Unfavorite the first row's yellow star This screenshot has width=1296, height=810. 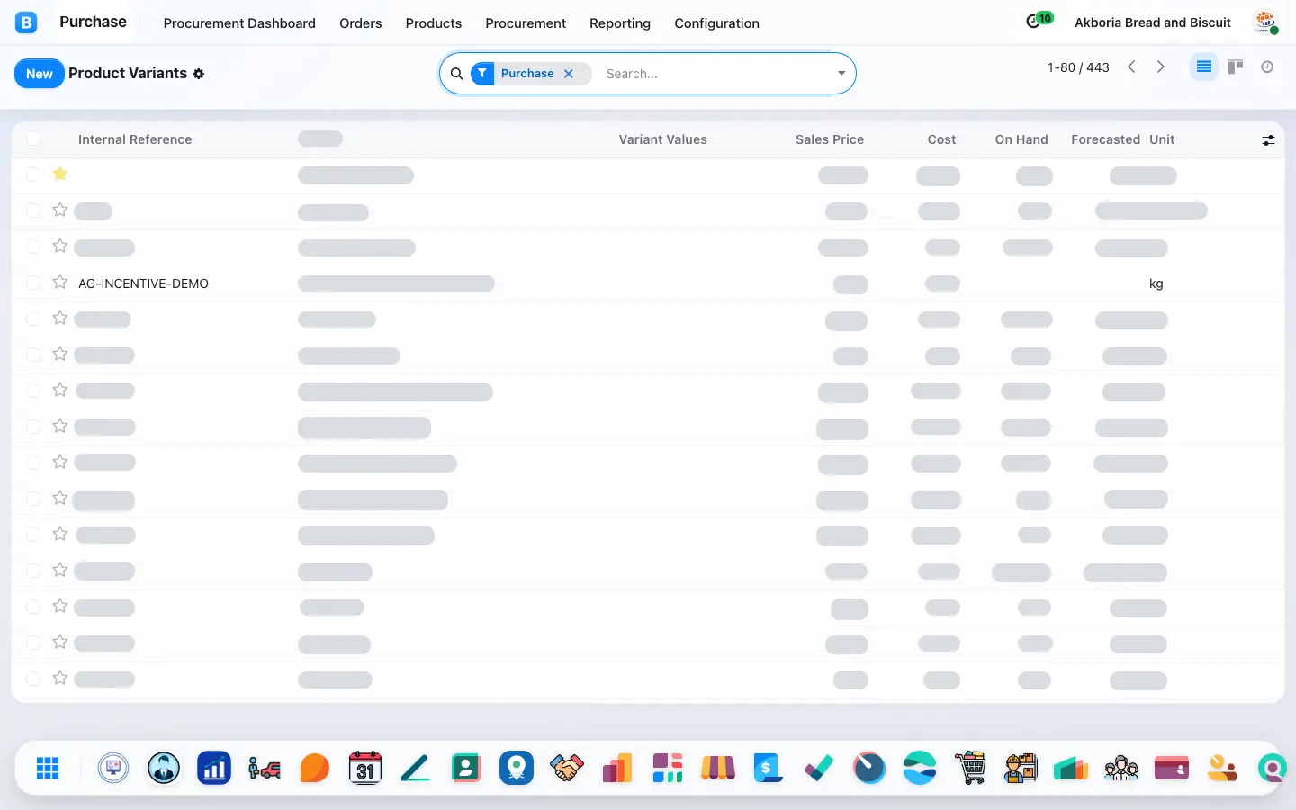(x=60, y=174)
